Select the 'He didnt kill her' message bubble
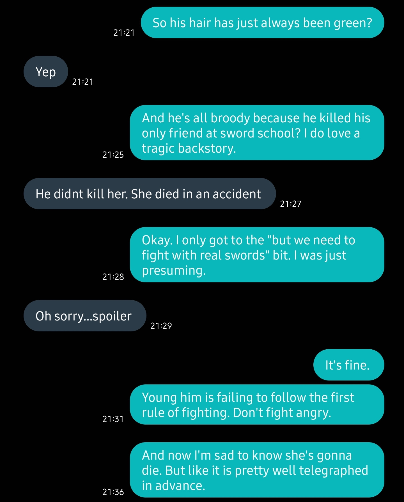The image size is (404, 502). (x=150, y=194)
